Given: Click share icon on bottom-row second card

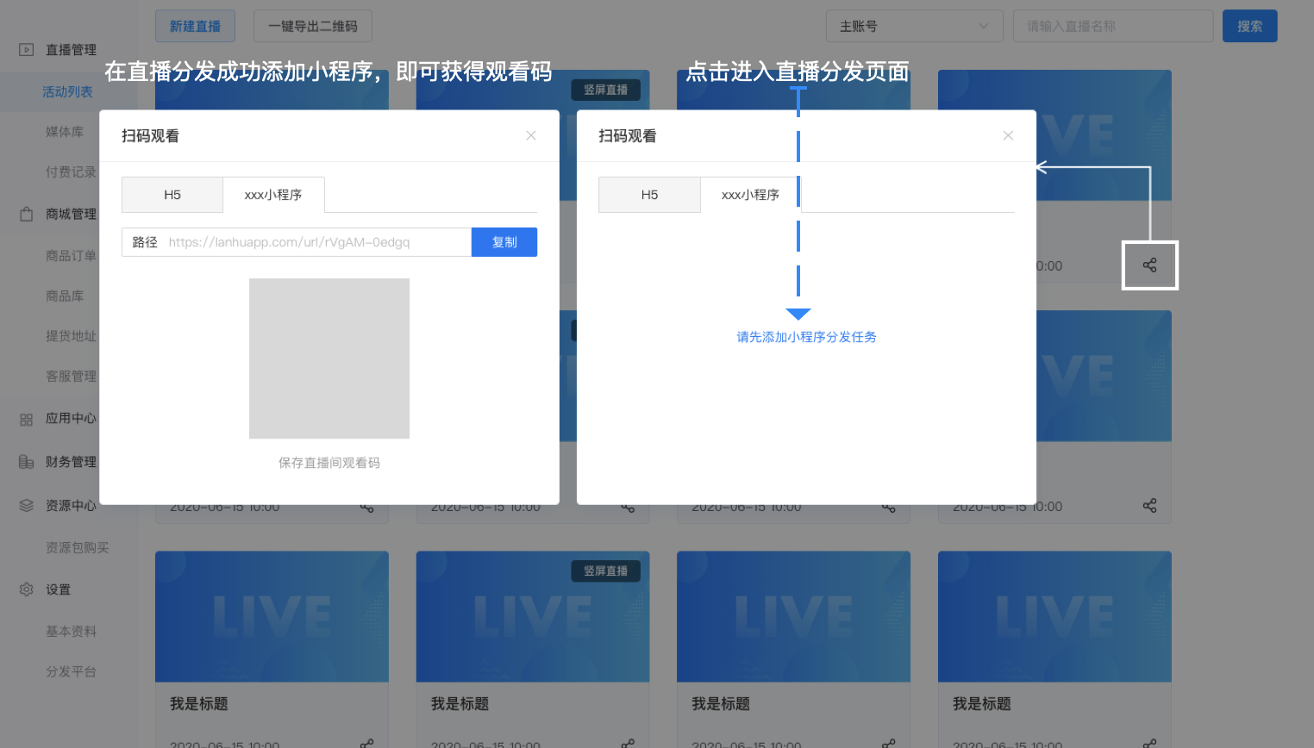Looking at the screenshot, I should 628,743.
